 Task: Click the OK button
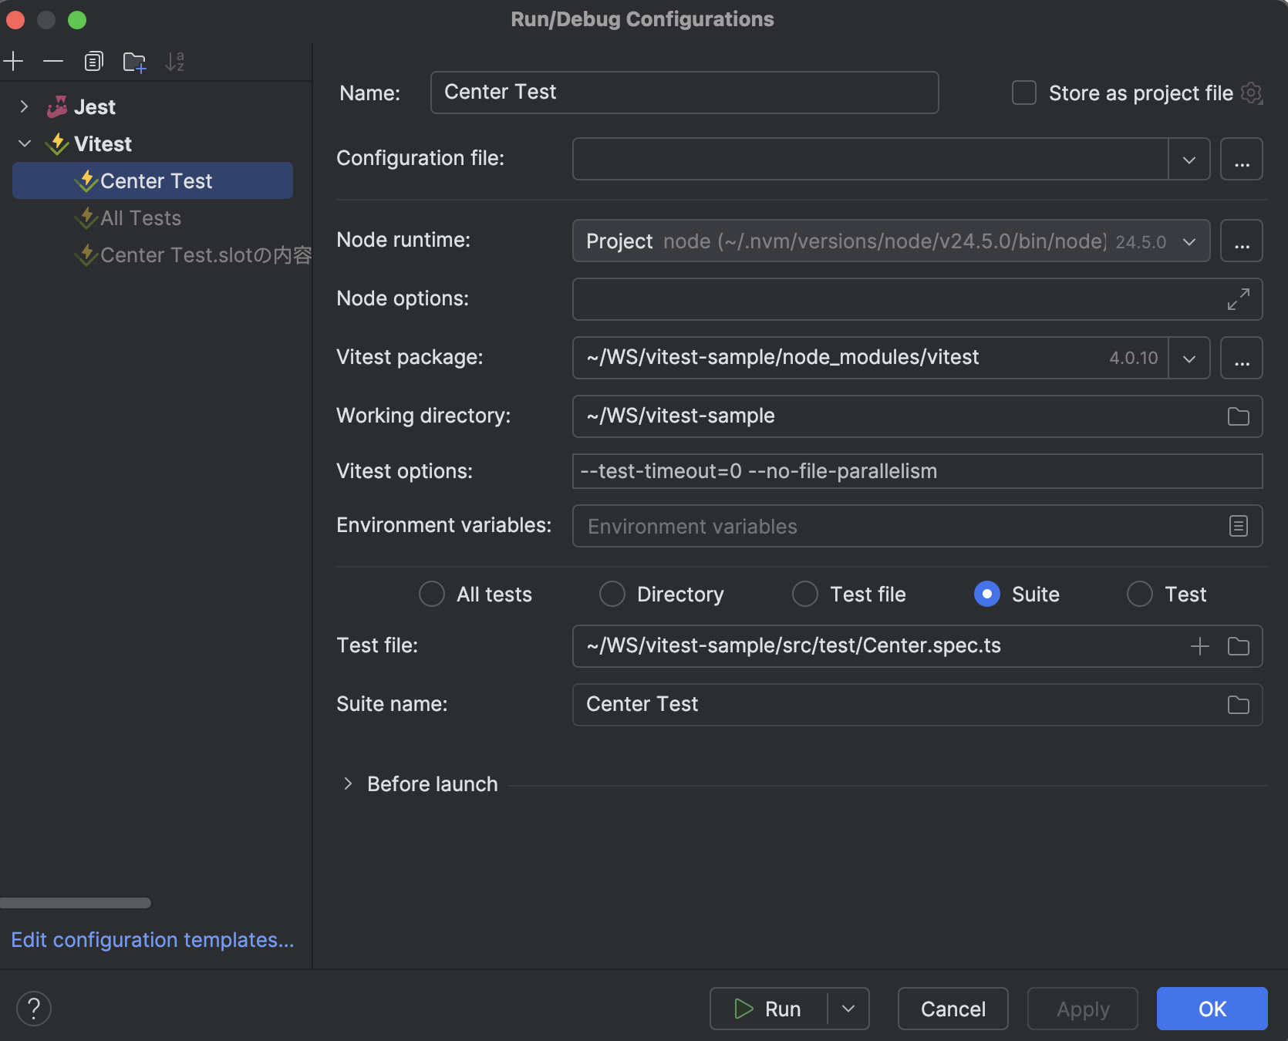(x=1212, y=1009)
